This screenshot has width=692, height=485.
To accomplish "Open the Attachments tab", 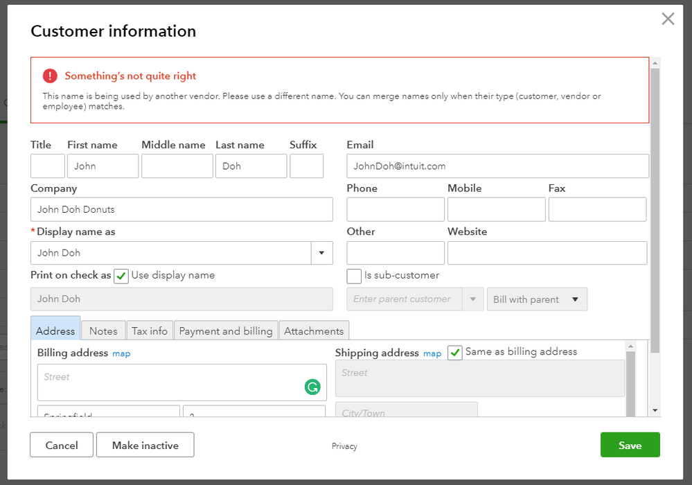I will click(314, 331).
